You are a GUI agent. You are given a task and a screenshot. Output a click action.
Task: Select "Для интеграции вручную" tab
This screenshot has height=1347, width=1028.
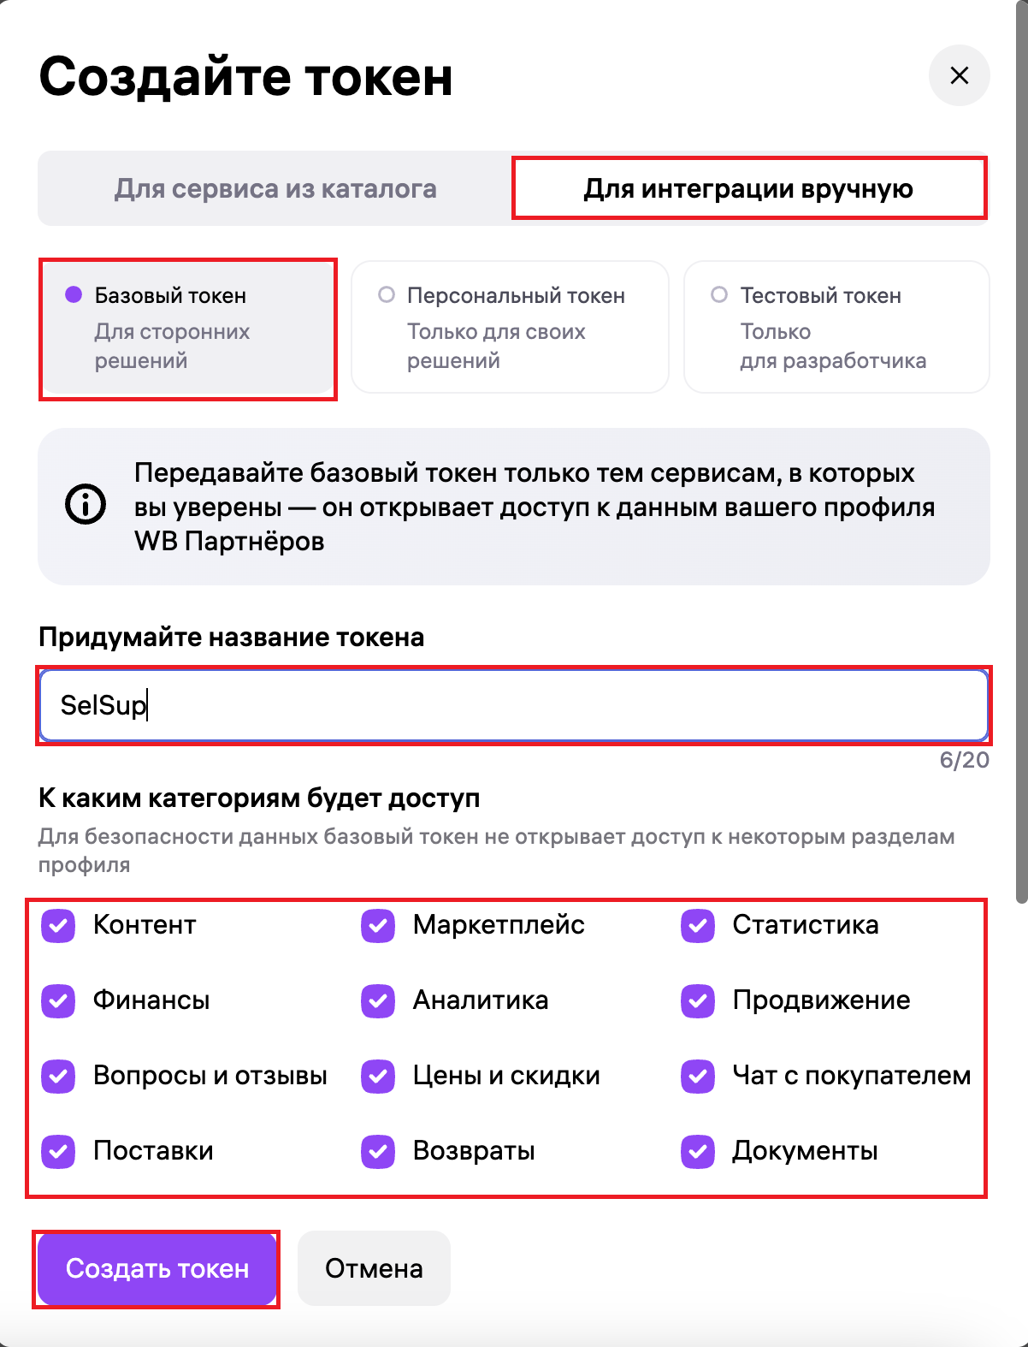[748, 188]
